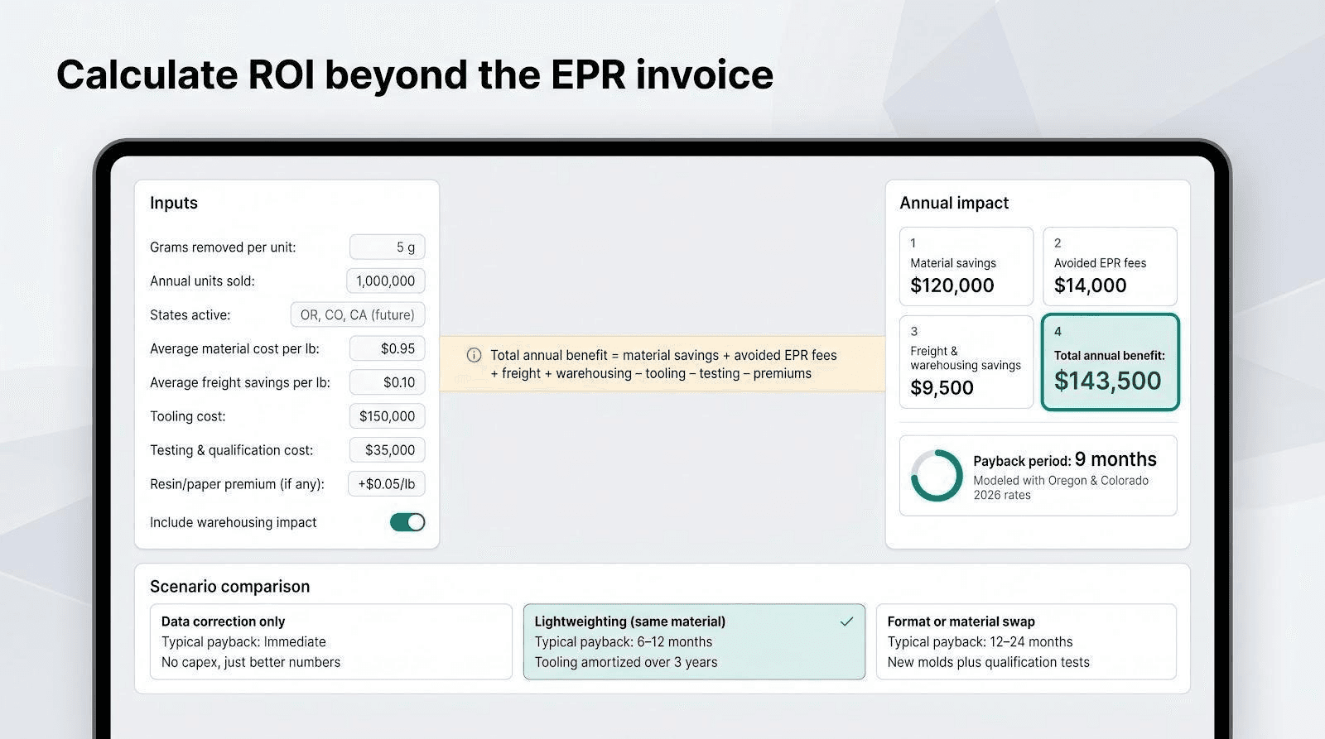Edit the Grams removed per unit field
The width and height of the screenshot is (1325, 739).
(387, 247)
